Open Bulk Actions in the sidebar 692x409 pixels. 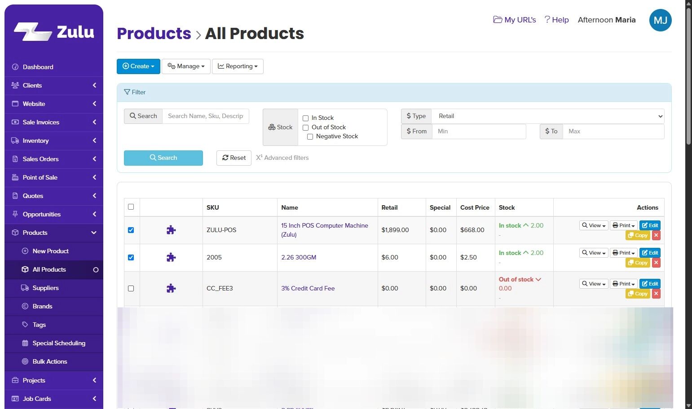[54, 361]
